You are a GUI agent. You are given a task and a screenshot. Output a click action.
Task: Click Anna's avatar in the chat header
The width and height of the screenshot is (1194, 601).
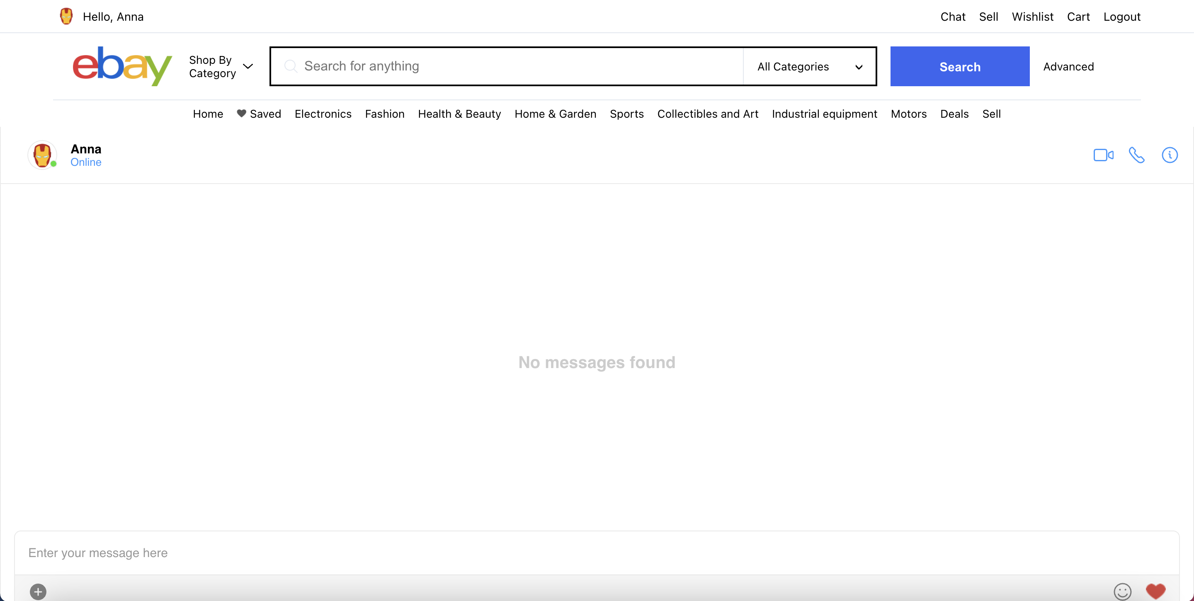(42, 155)
